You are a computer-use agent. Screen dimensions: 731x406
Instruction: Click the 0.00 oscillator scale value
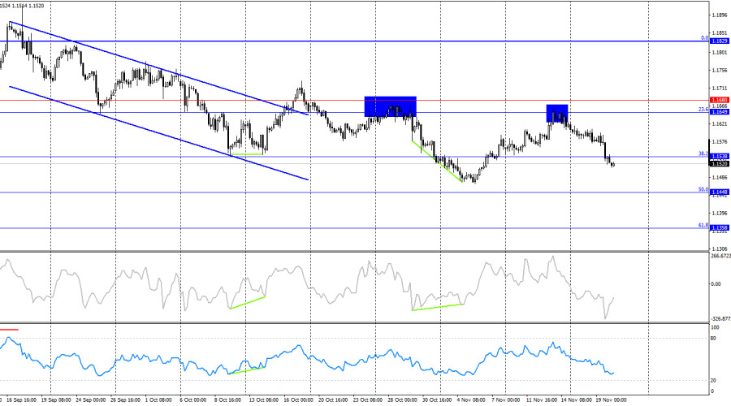(716, 284)
